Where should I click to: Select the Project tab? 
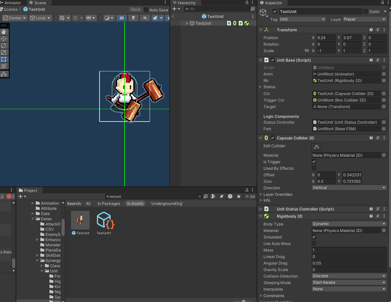click(x=30, y=190)
